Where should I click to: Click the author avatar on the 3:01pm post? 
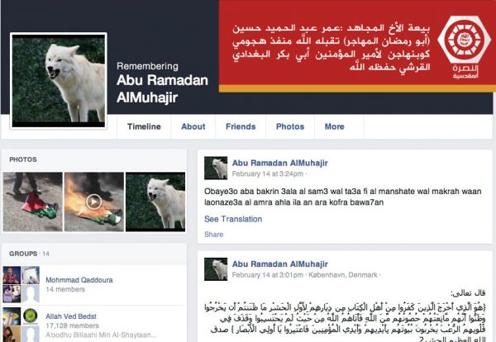coord(216,269)
